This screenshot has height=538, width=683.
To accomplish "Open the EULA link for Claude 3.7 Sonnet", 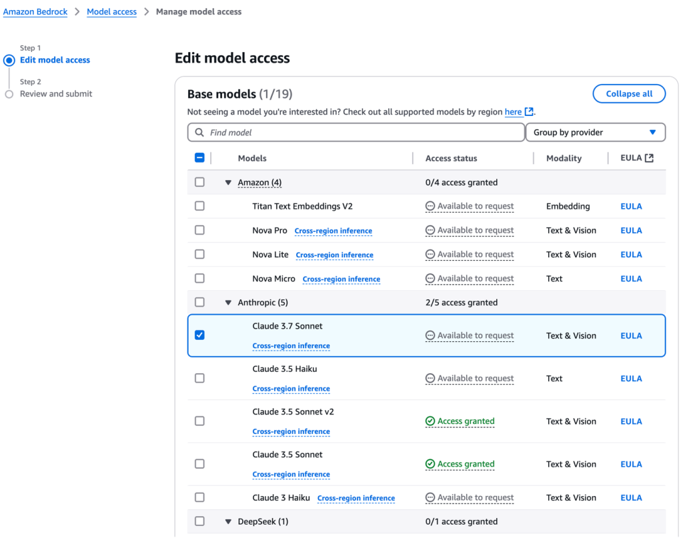I will coord(631,335).
